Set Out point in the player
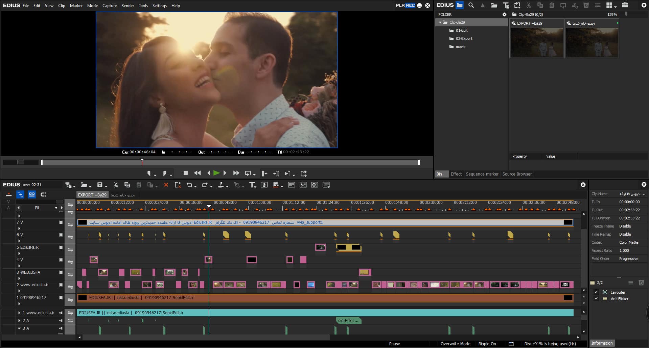 165,173
